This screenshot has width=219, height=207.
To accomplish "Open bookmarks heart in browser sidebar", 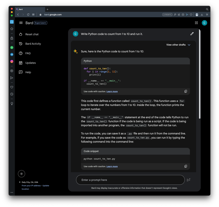I will coord(12,87).
